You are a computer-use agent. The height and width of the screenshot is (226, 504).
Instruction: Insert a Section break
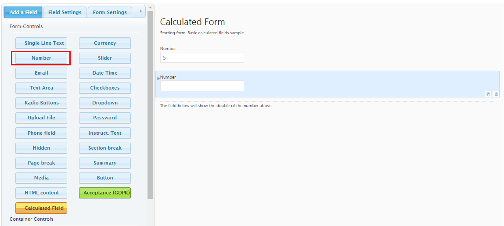105,148
